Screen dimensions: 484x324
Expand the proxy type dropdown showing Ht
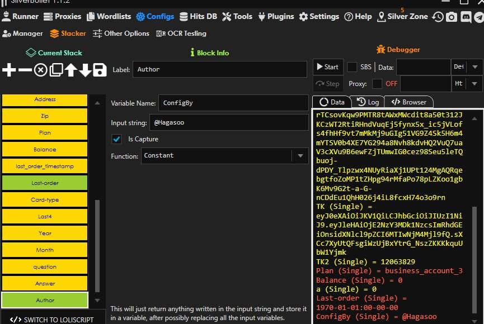[x=474, y=84]
